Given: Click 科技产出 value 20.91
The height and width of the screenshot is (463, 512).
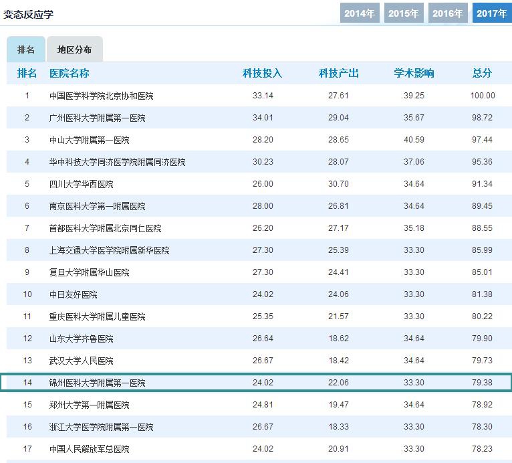Looking at the screenshot, I should click(x=339, y=449).
